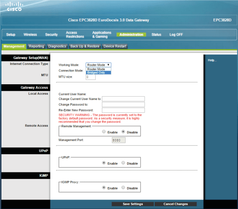This screenshot has width=238, height=209.
Task: Click the Gateway Setup(WAN) heading
Action: tap(30, 58)
